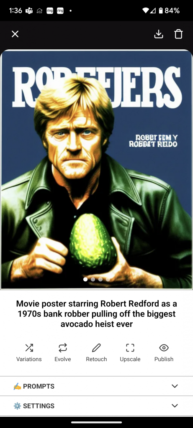Open the PROMPTS section label
193x428 pixels.
click(x=39, y=386)
